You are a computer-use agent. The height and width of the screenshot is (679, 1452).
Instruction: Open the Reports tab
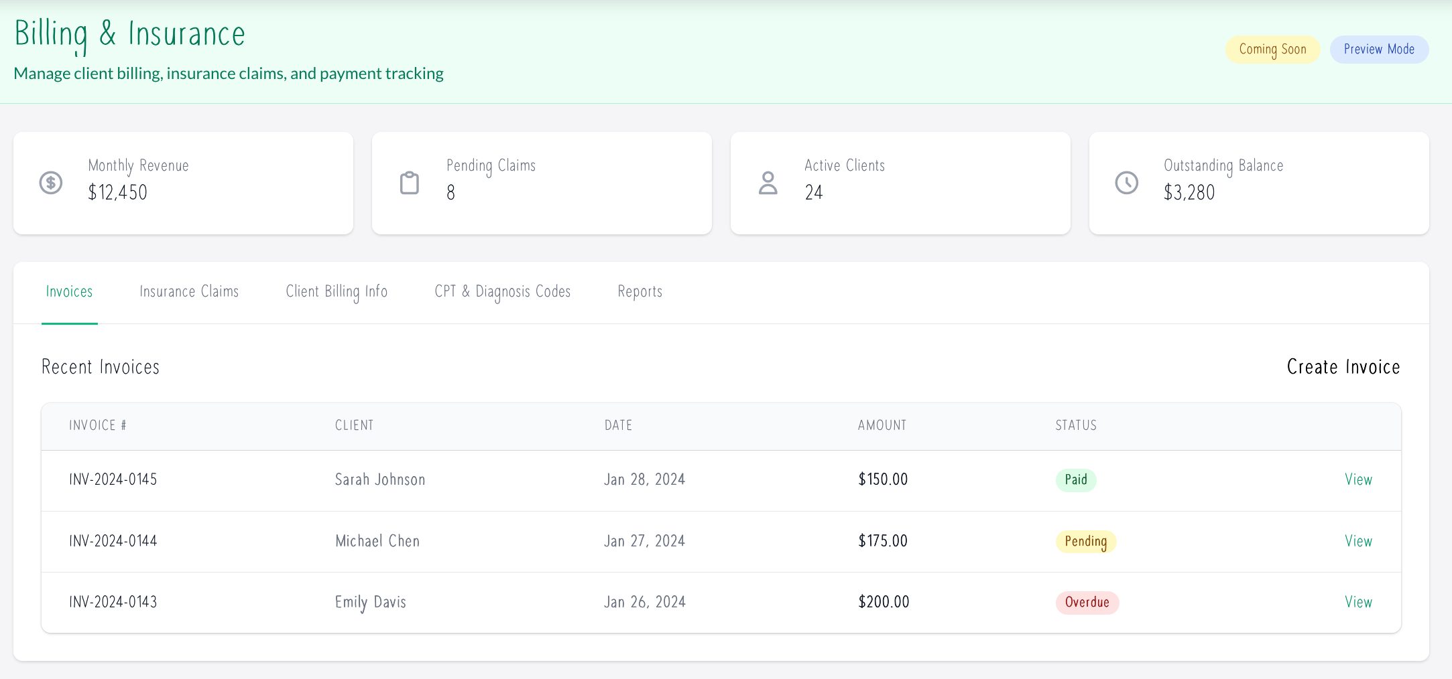tap(640, 292)
